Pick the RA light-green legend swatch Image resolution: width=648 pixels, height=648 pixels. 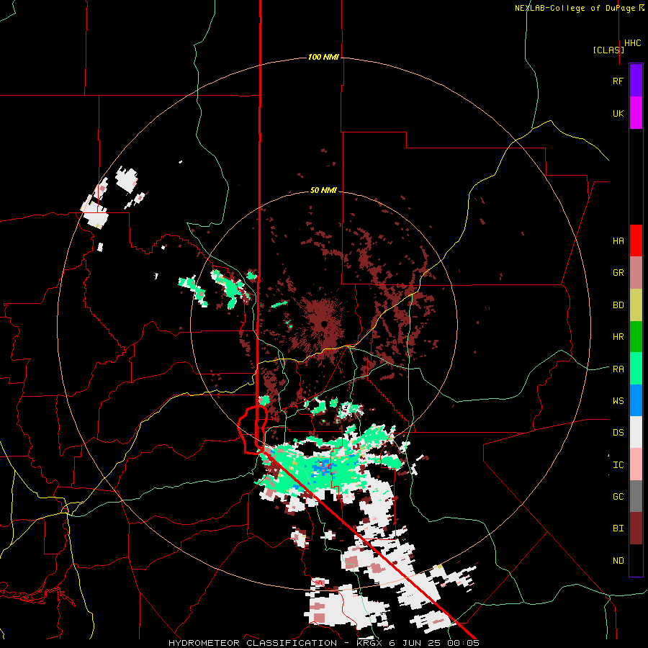636,369
